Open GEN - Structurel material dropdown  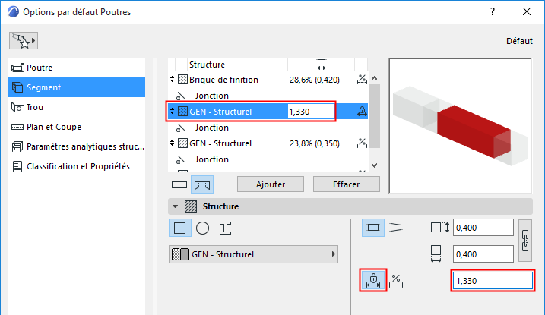pos(254,254)
